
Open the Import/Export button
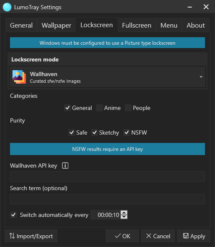[x=31, y=236]
